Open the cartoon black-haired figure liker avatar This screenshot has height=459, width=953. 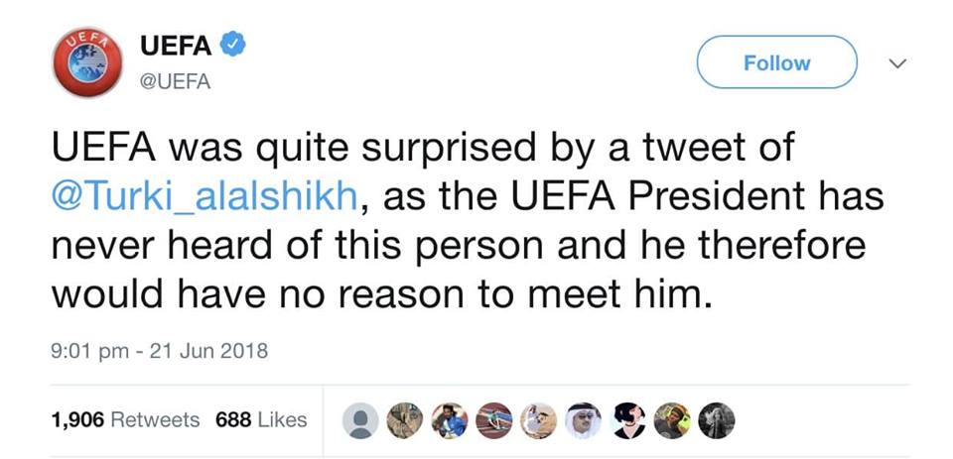point(627,420)
